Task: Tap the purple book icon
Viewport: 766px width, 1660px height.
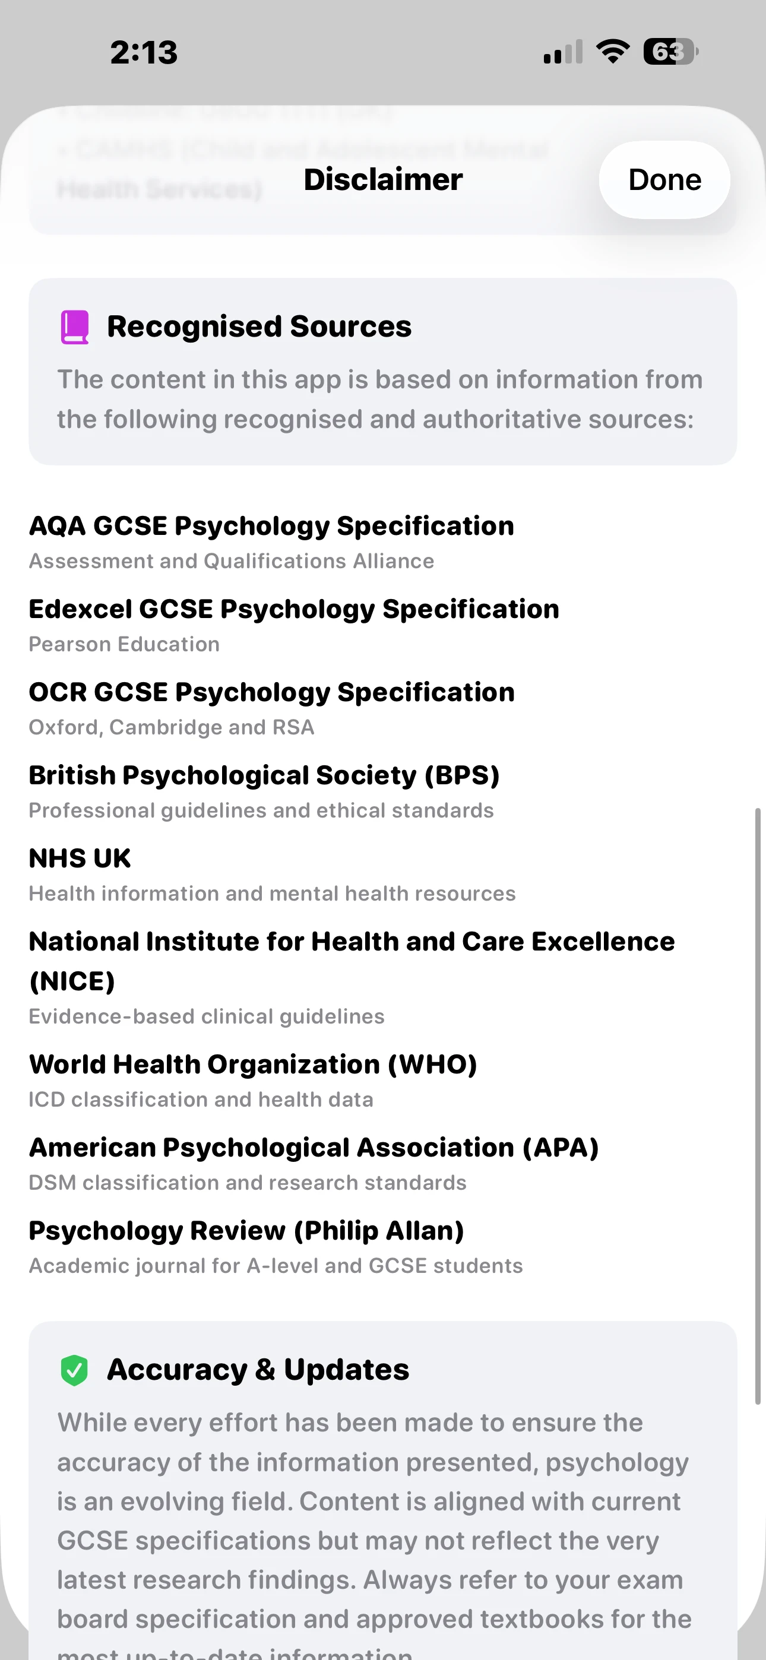Action: 75,327
